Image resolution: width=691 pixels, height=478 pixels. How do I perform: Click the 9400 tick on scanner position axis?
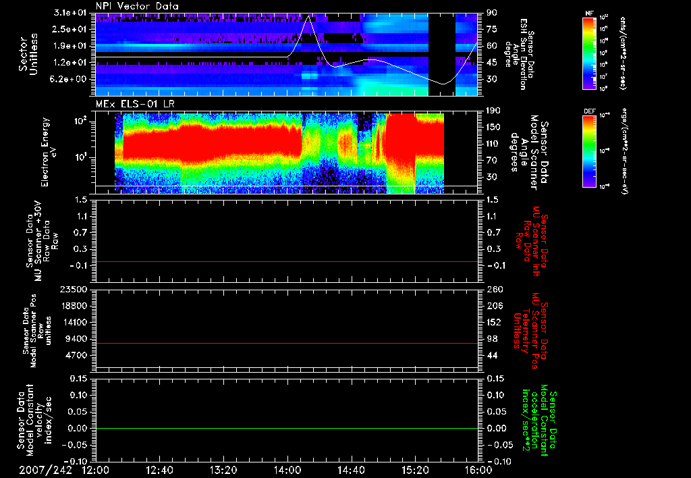[77, 339]
